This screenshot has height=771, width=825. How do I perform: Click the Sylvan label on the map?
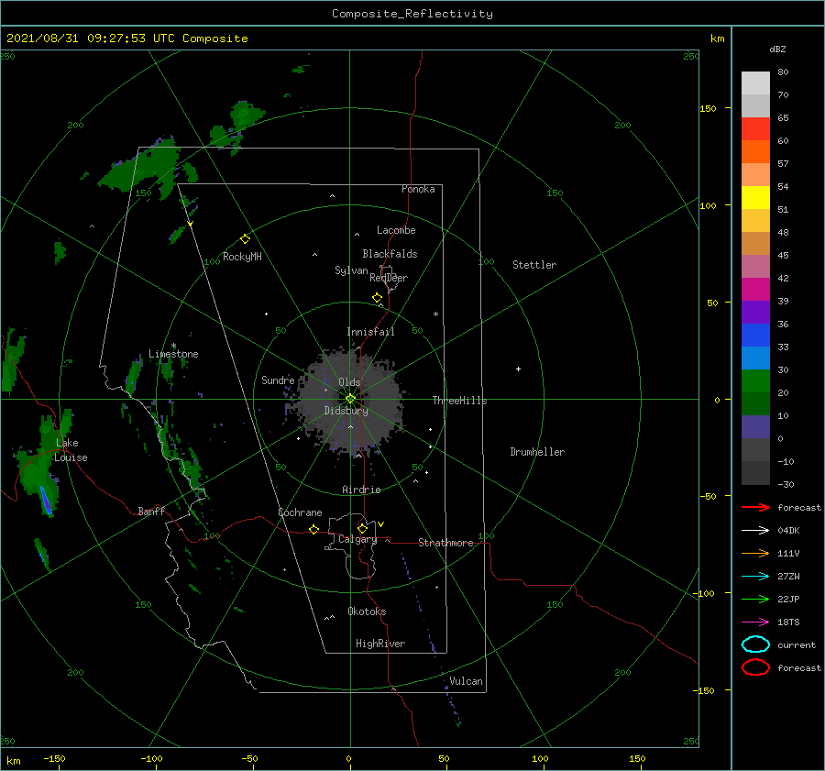(351, 270)
